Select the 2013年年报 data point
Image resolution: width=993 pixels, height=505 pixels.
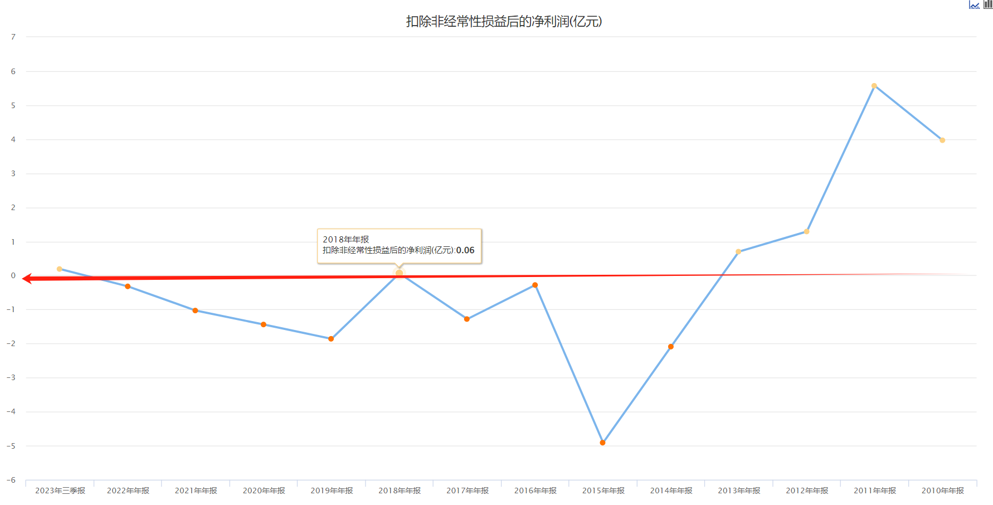coord(738,252)
